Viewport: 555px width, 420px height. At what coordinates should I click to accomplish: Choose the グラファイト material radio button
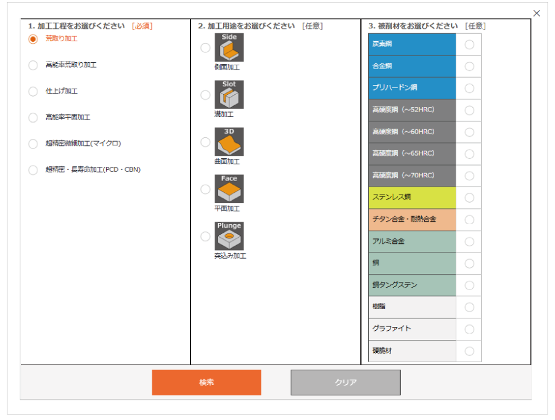(x=469, y=329)
